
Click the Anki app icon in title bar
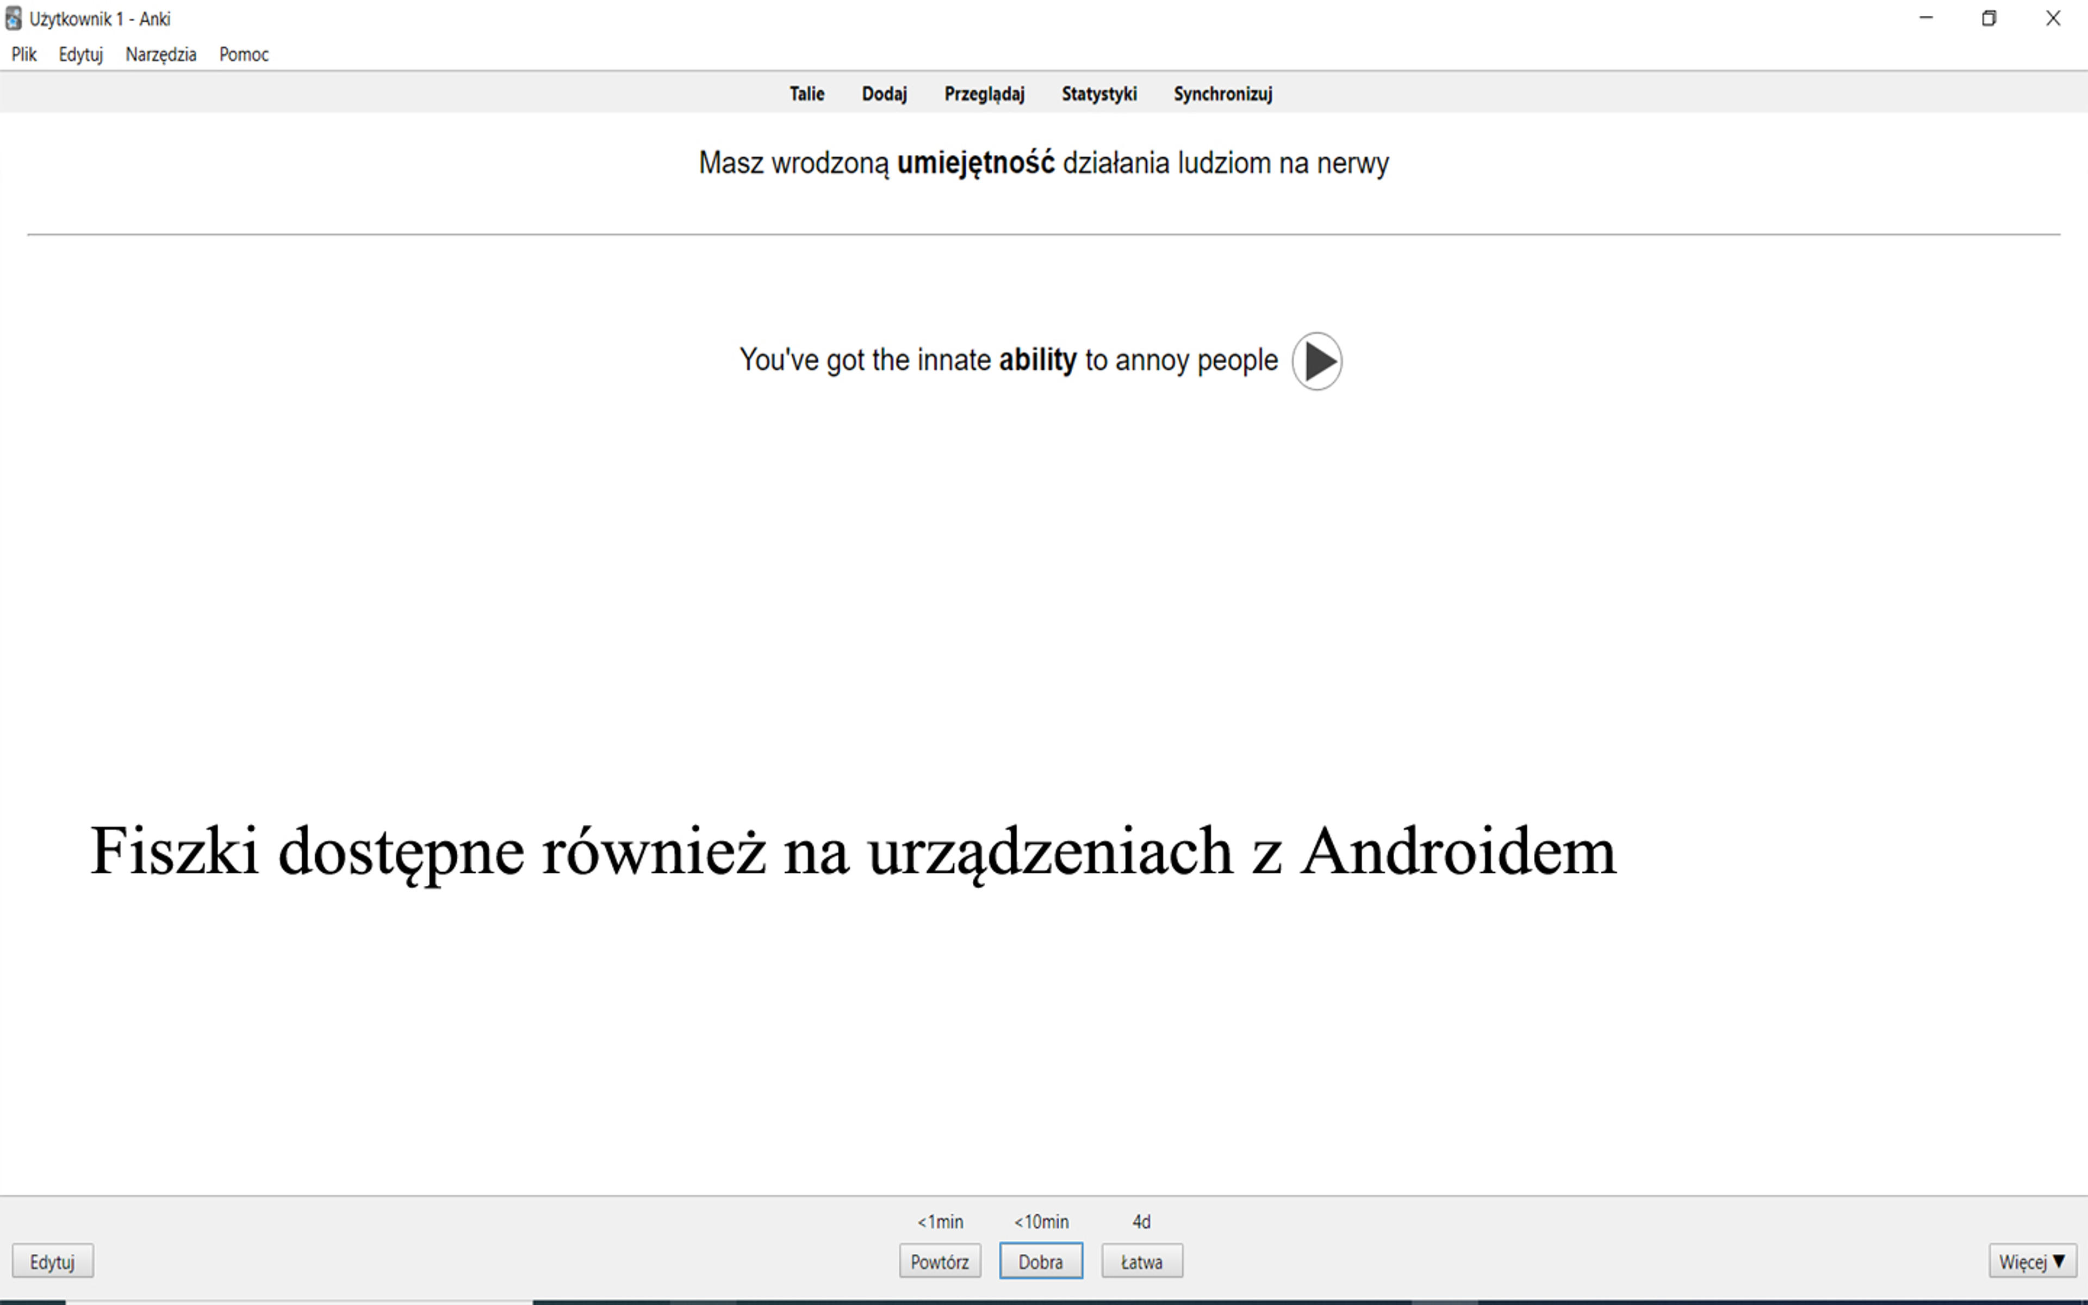tap(13, 18)
